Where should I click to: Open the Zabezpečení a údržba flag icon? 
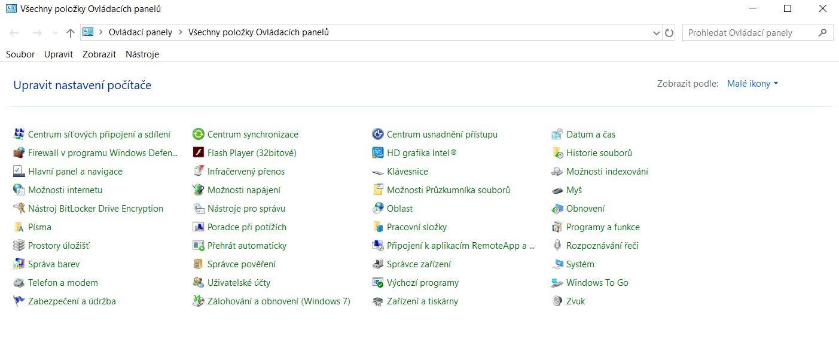[19, 301]
